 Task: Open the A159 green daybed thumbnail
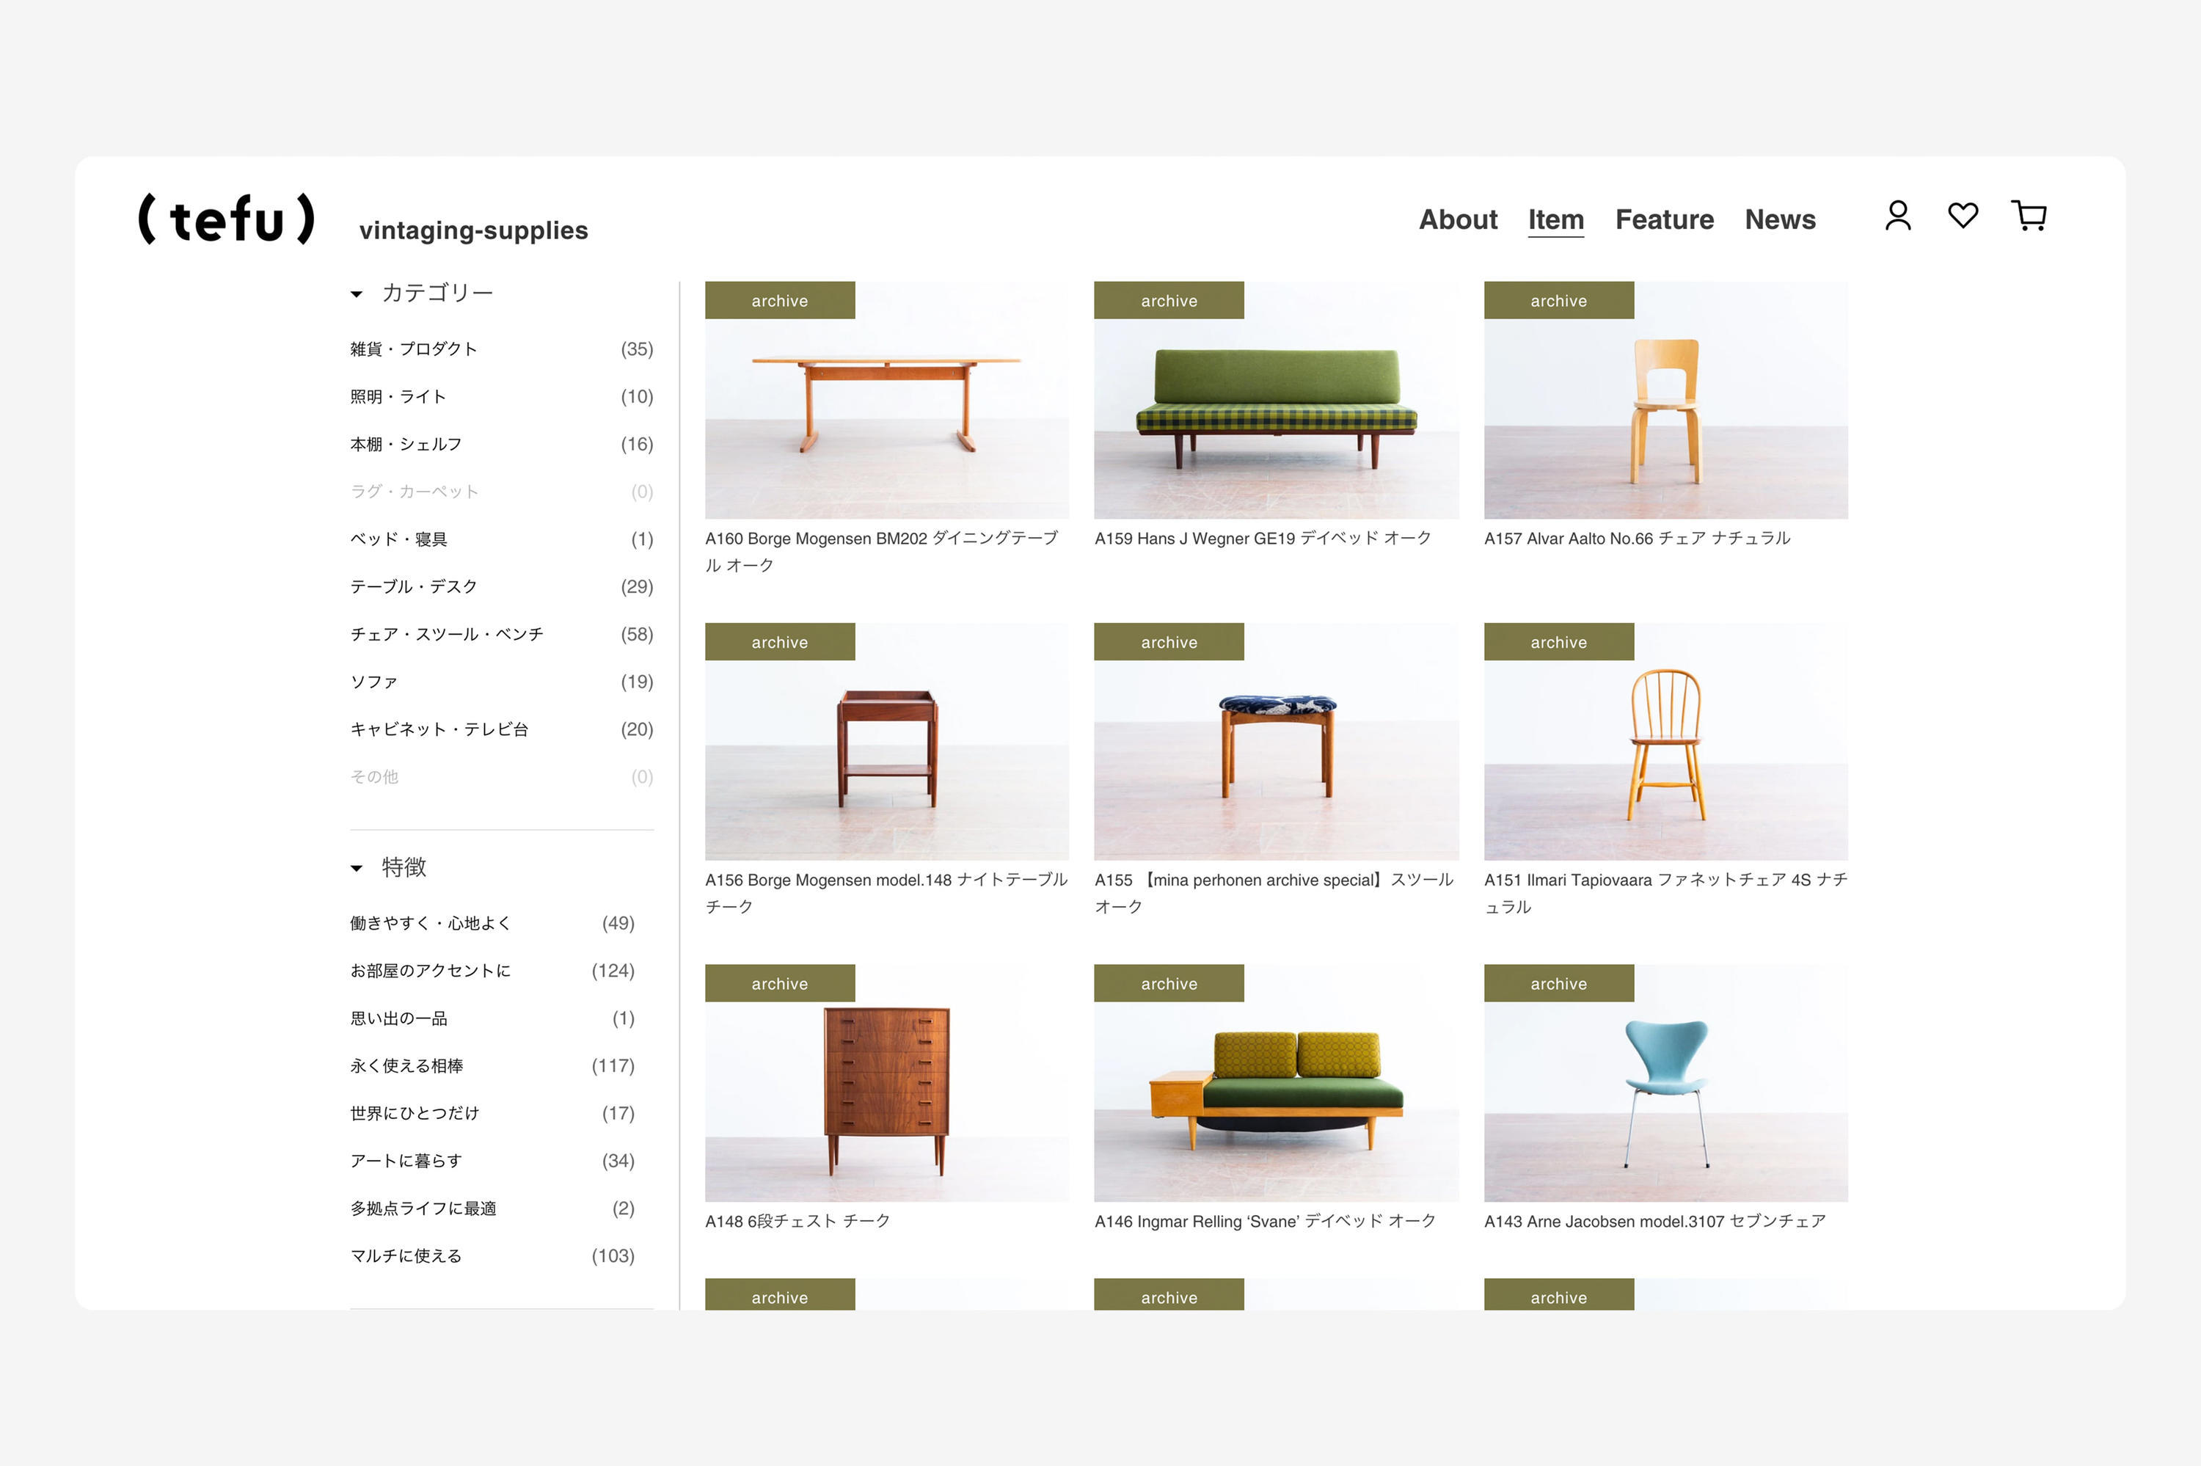[x=1276, y=400]
